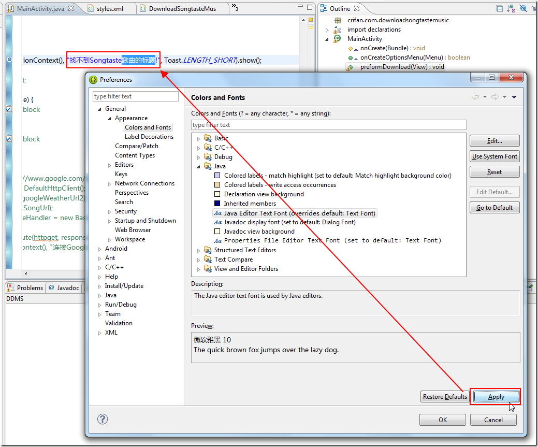Viewport: 538px width, 447px height.
Task: Open forward history dropdown arrow
Action: pyautogui.click(x=504, y=97)
